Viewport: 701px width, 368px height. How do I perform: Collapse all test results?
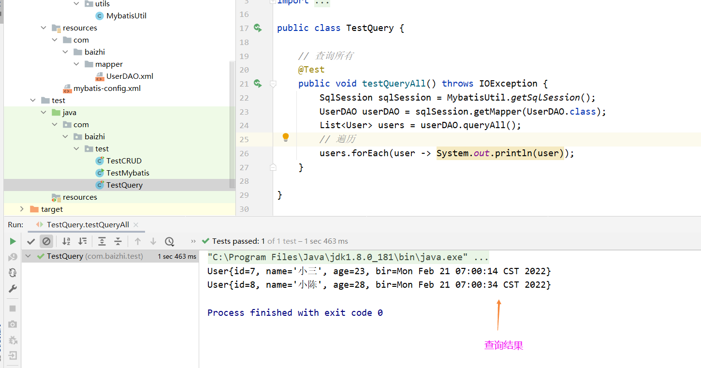click(x=118, y=241)
